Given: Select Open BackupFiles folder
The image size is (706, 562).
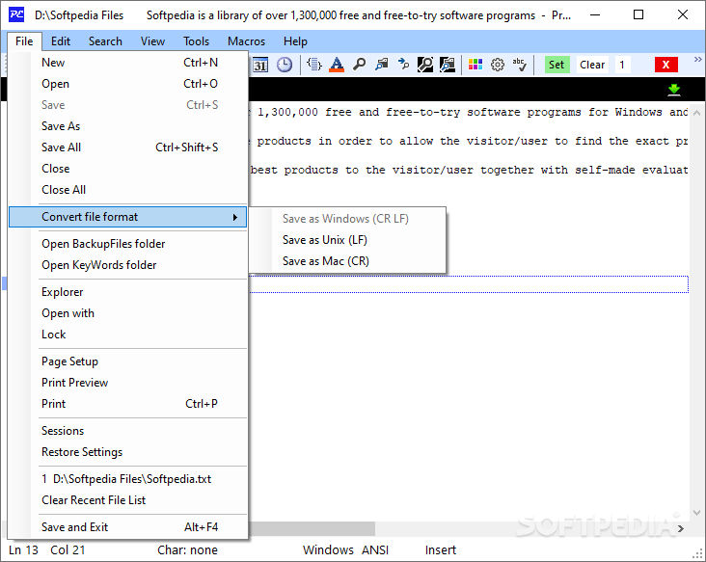Looking at the screenshot, I should coord(128,244).
